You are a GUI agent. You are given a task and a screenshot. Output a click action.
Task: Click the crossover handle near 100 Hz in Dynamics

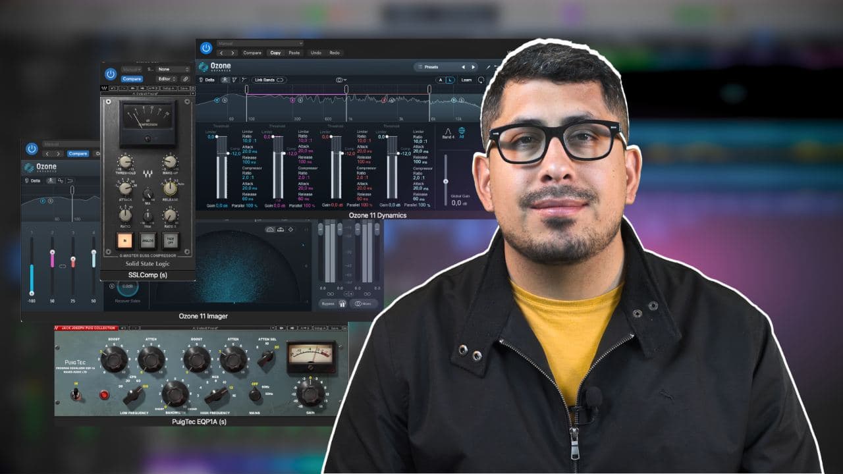247,88
